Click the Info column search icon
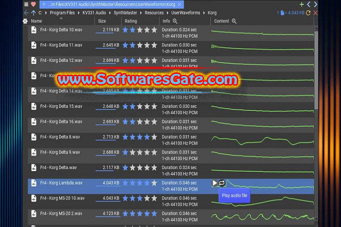 pos(175,21)
